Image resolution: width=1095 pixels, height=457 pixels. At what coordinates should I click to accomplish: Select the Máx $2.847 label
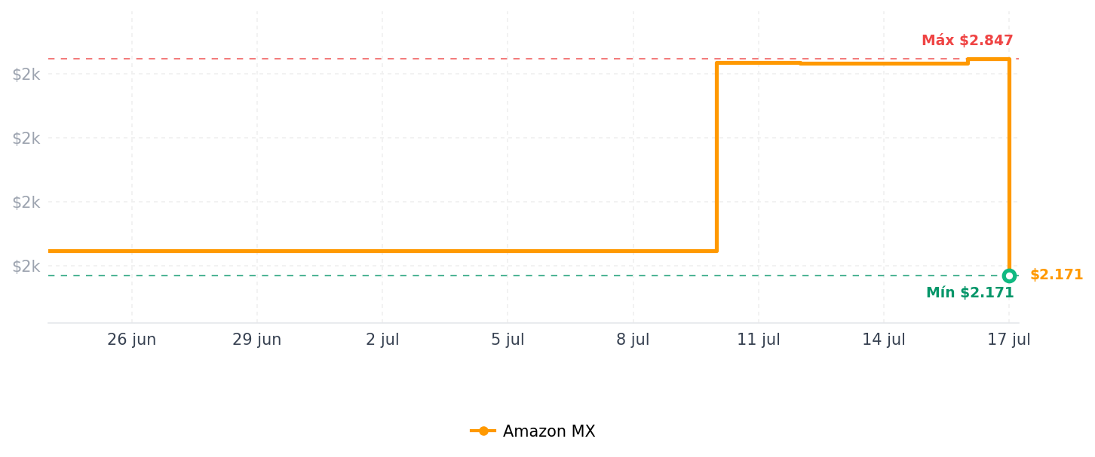(x=968, y=41)
